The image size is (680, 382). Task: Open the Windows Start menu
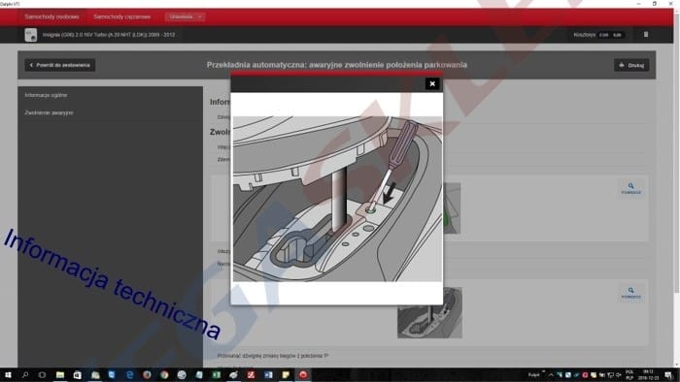tap(8, 375)
